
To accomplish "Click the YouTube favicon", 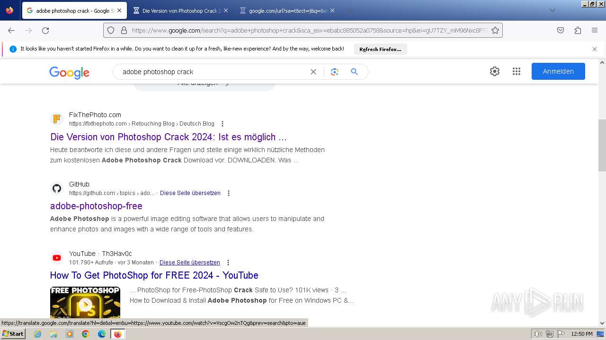I will click(x=57, y=258).
